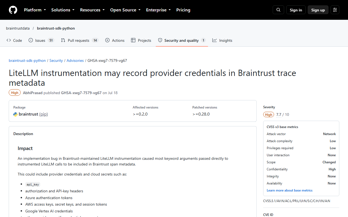Open the braintrust-sdk-python repository title link
This screenshot has width=348, height=217.
coord(56,28)
